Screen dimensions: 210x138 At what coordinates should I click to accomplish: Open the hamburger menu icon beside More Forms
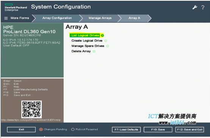pos(6,18)
